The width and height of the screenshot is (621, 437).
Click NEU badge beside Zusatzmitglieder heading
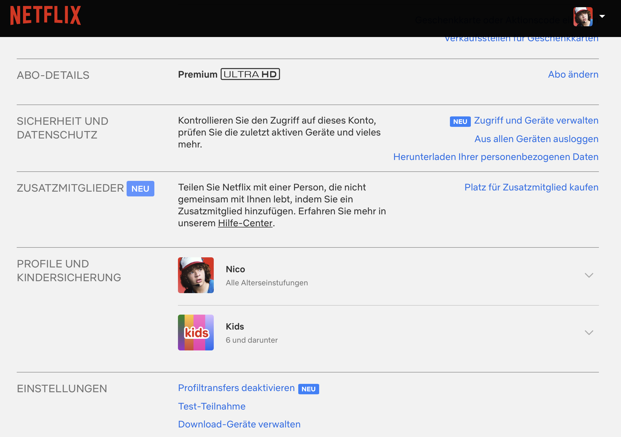(140, 189)
